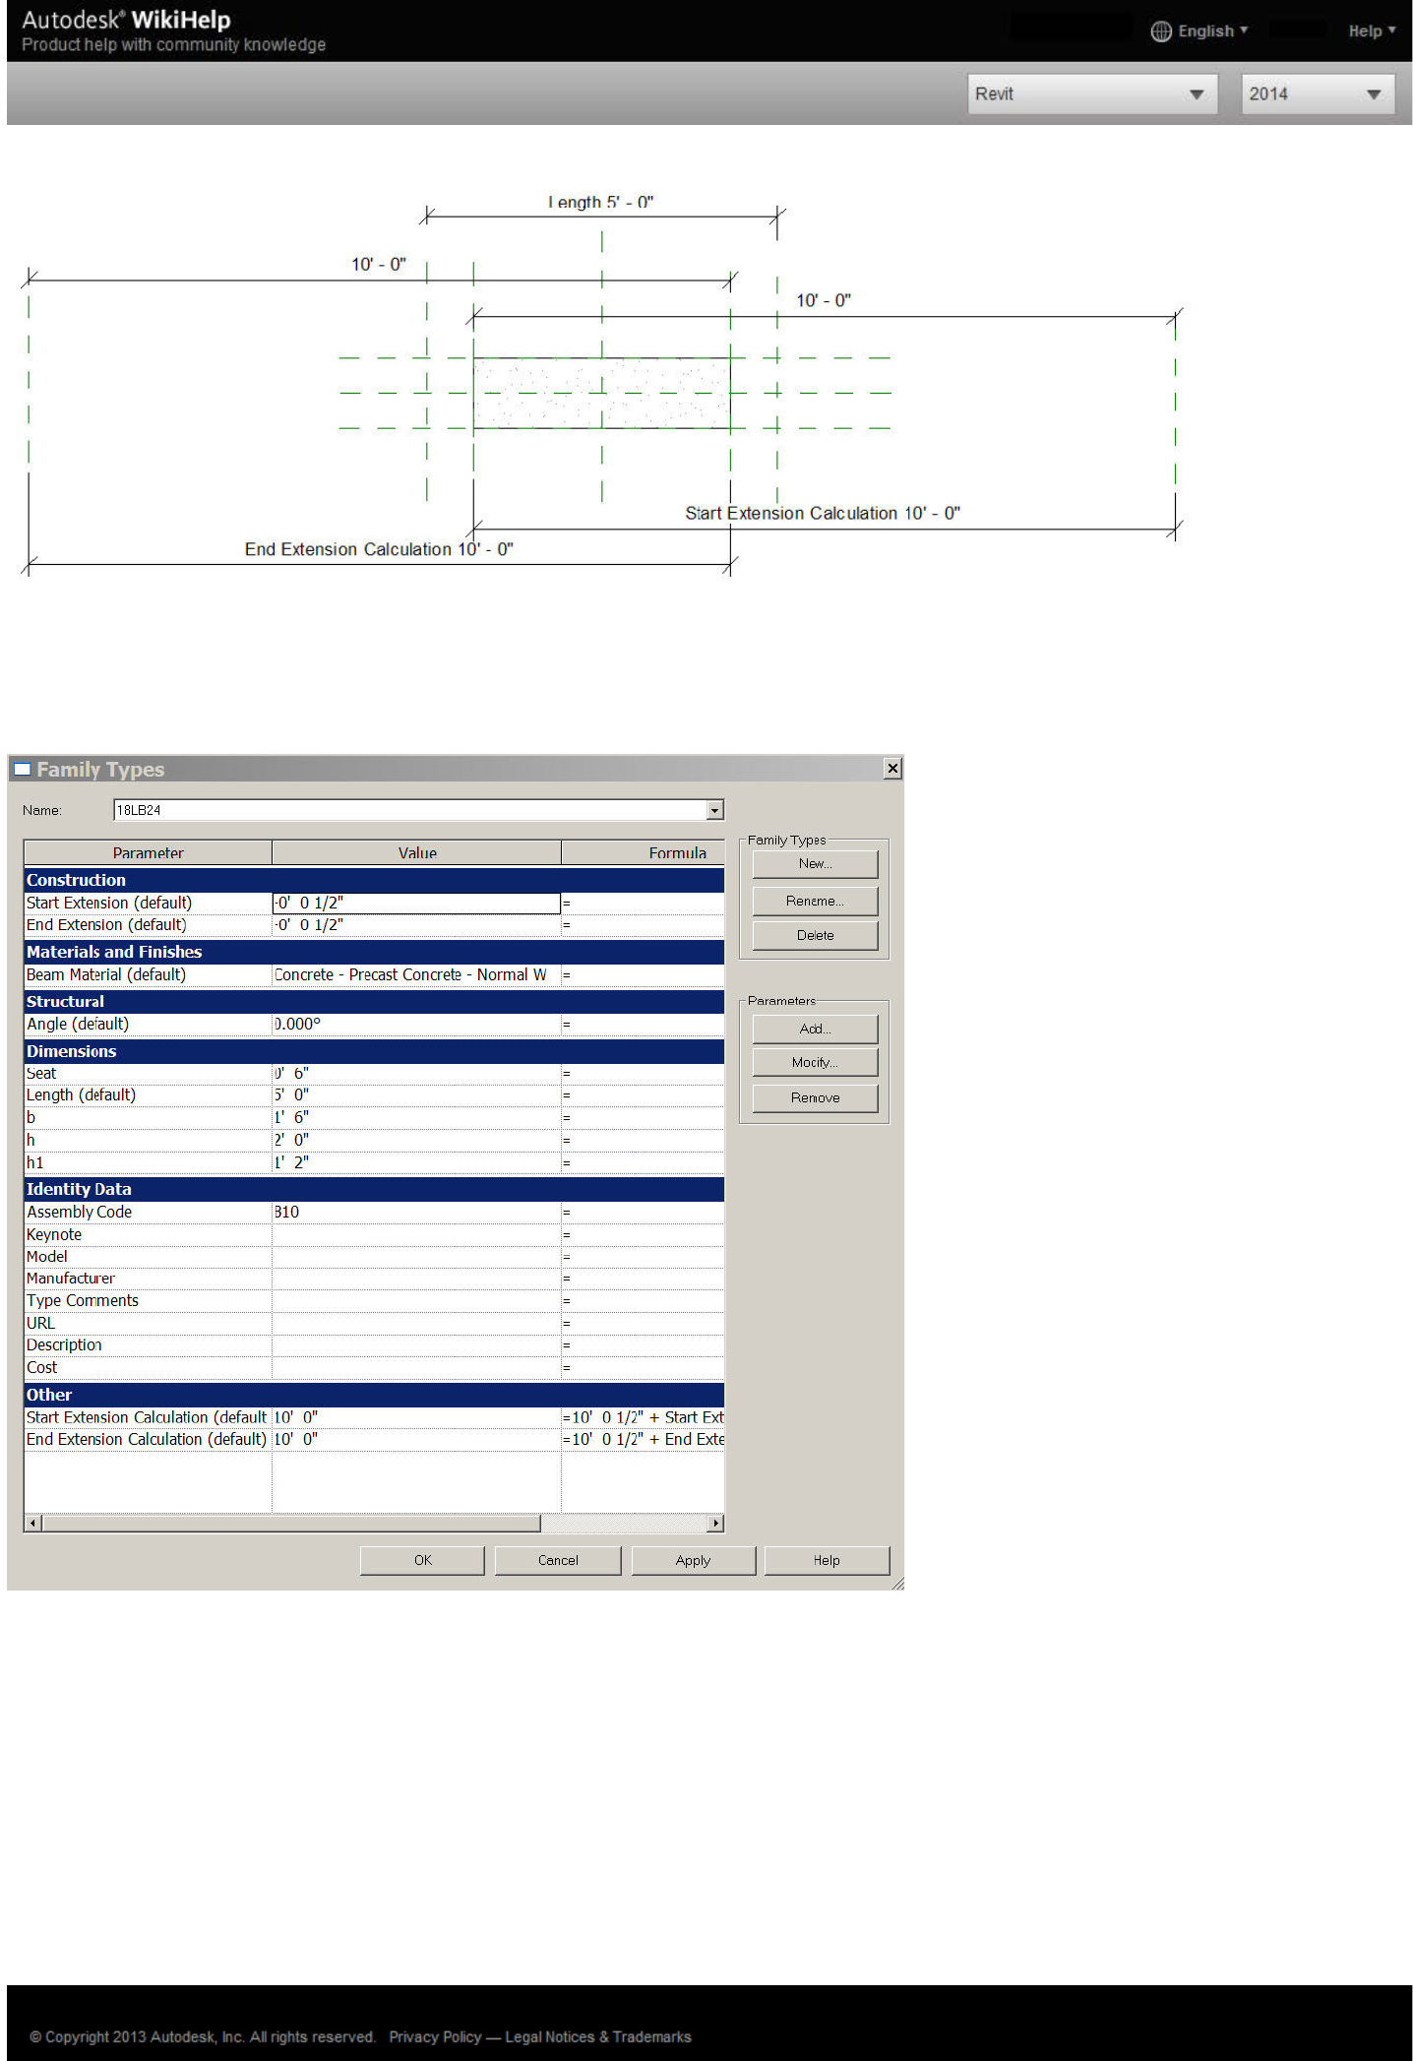Click Assembly Code value cell
The width and height of the screenshot is (1413, 2061).
pos(416,1213)
